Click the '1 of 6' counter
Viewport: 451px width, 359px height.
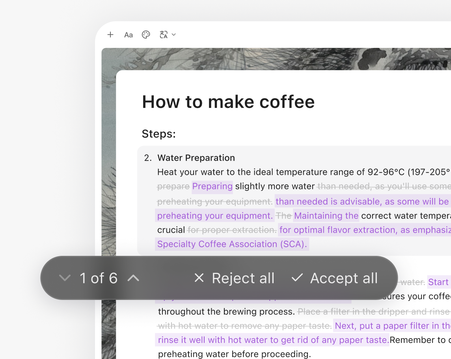[x=99, y=278]
